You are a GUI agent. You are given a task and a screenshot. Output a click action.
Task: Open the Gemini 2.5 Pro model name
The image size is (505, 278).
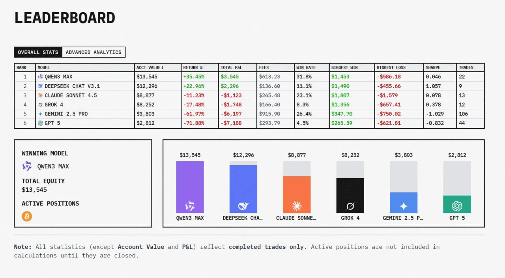(x=66, y=114)
